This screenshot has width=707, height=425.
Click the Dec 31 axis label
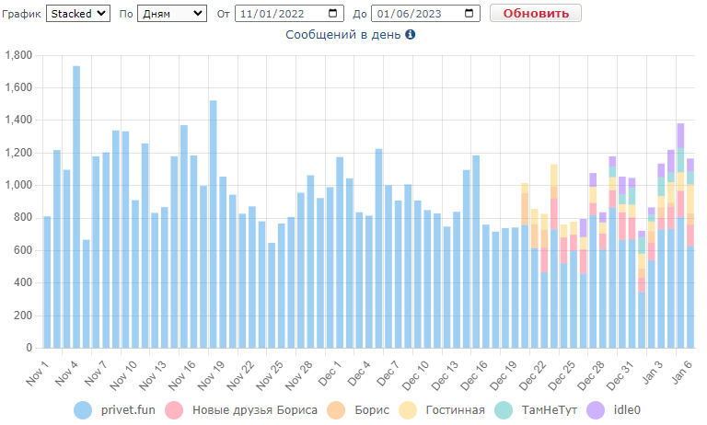620,375
